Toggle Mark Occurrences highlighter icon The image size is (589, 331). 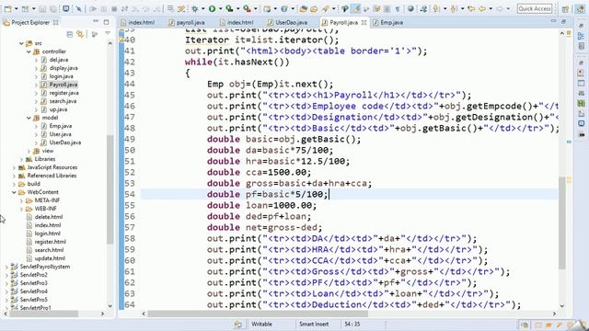pyautogui.click(x=356, y=8)
